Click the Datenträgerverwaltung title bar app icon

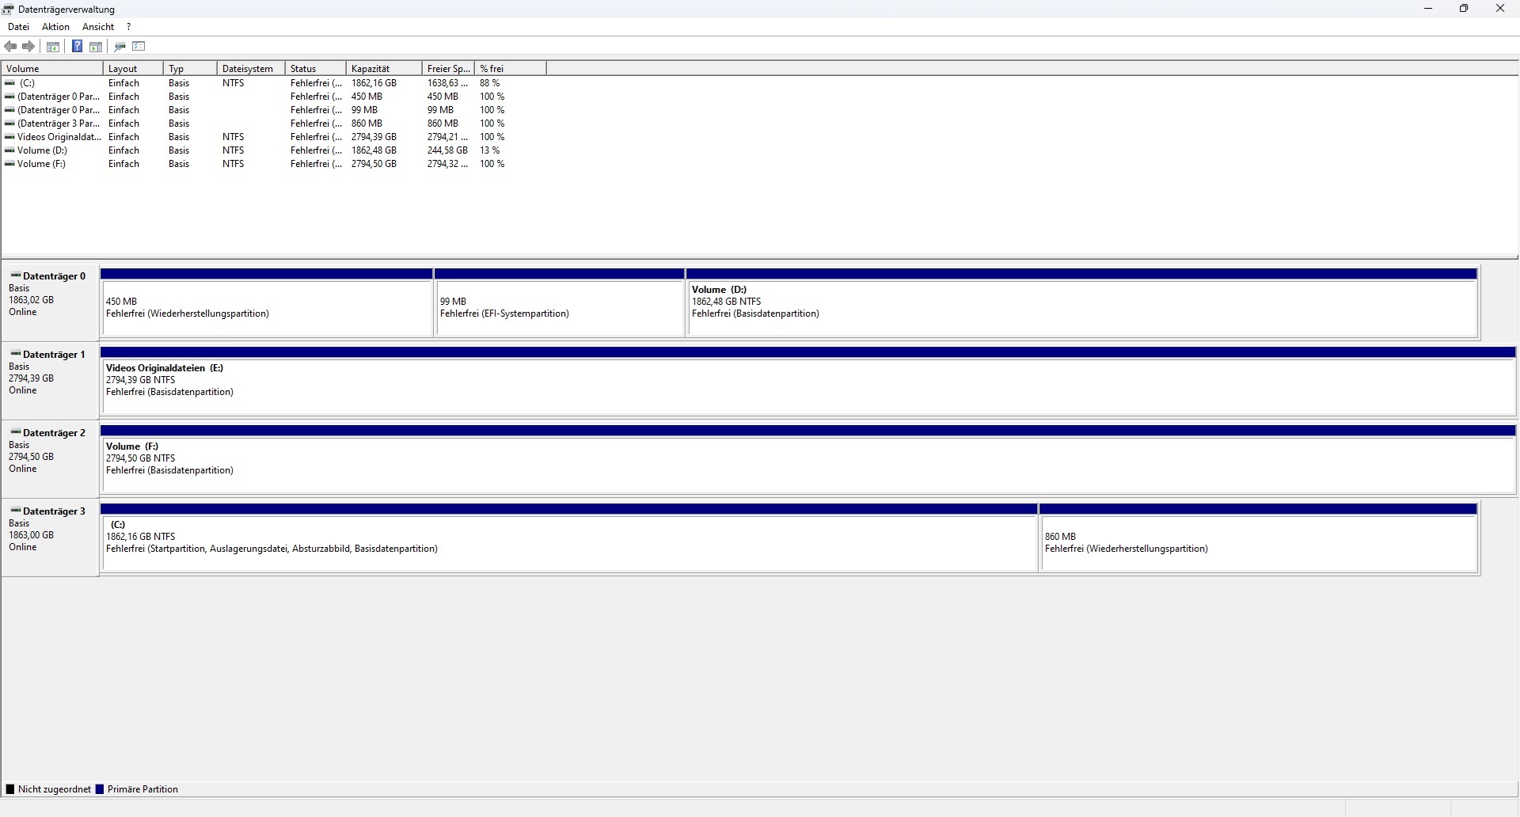tap(8, 9)
